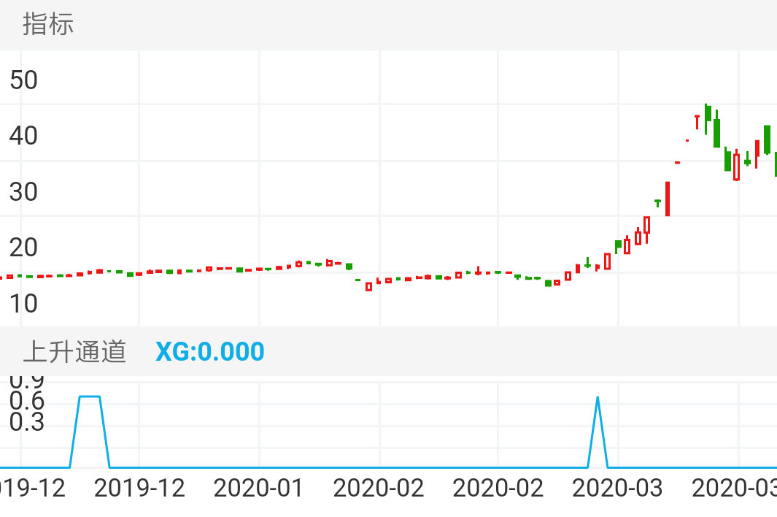Select the 30 price level label
Screen dimensions: 777x517
click(23, 192)
